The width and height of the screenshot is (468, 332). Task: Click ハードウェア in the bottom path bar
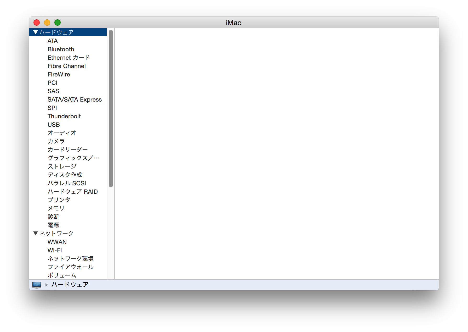(x=70, y=285)
